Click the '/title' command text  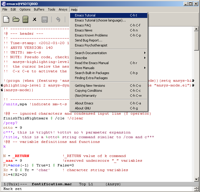tap(10, 137)
